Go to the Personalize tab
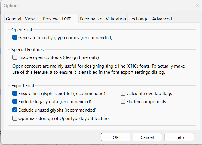Viewport: 202px width, 145px height. [x=91, y=19]
